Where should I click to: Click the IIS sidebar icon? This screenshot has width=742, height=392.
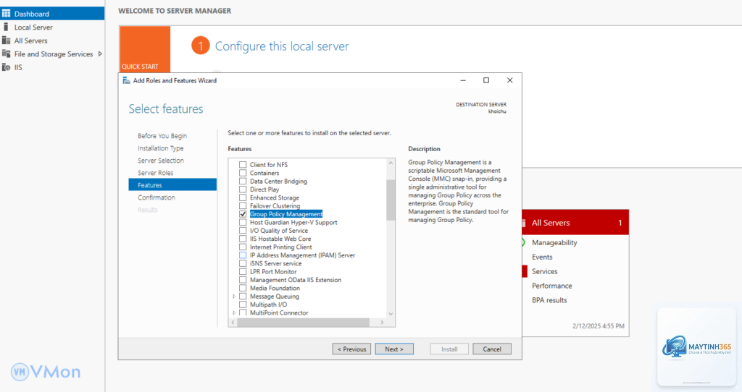(x=6, y=67)
